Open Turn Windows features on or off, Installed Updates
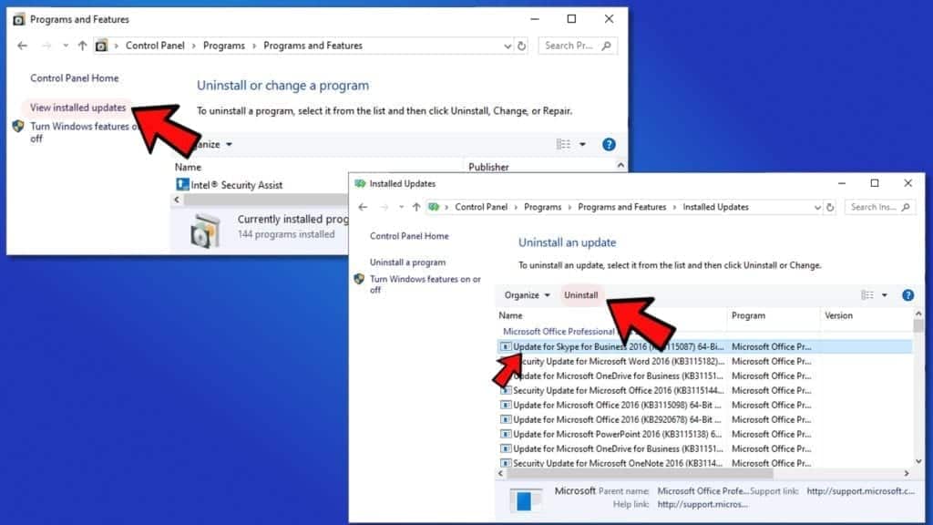The image size is (933, 525). pos(425,284)
